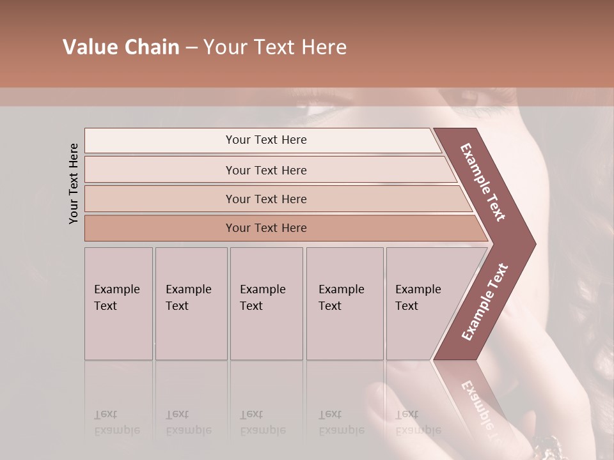The image size is (614, 460).
Task: Select the second 'Example Text' box
Action: pos(191,303)
